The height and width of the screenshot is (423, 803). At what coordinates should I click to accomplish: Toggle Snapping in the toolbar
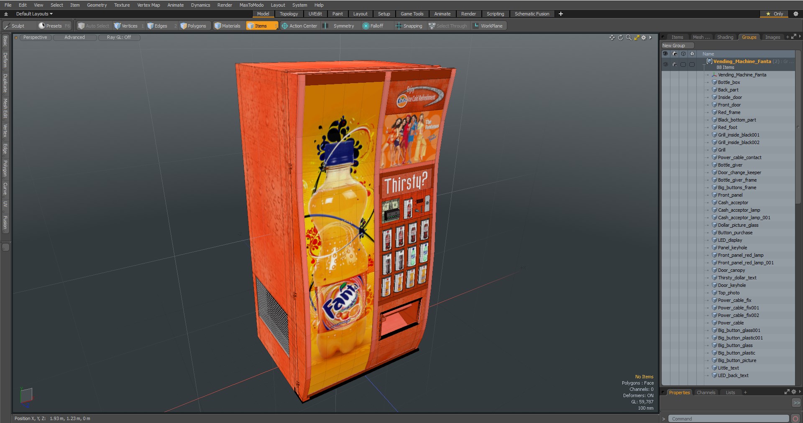point(409,26)
